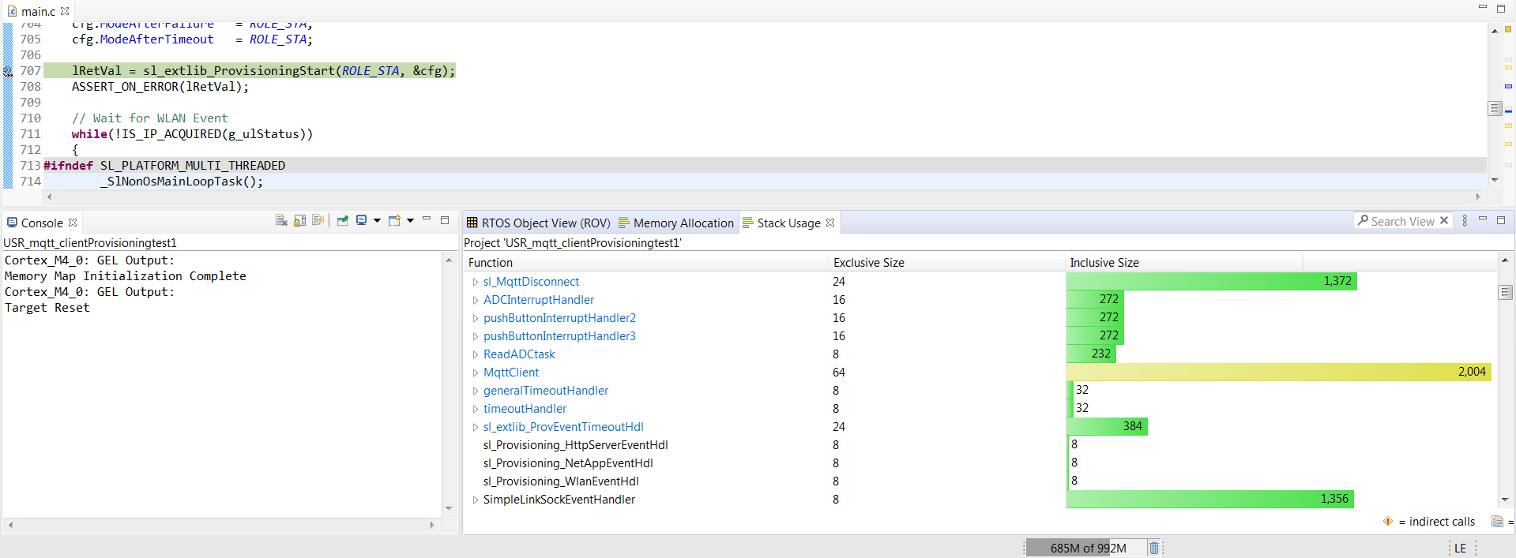Screen dimensions: 1516x558
Task: Open ReadADCtask function link
Action: 519,354
